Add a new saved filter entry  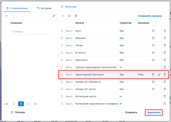pos(7,16)
